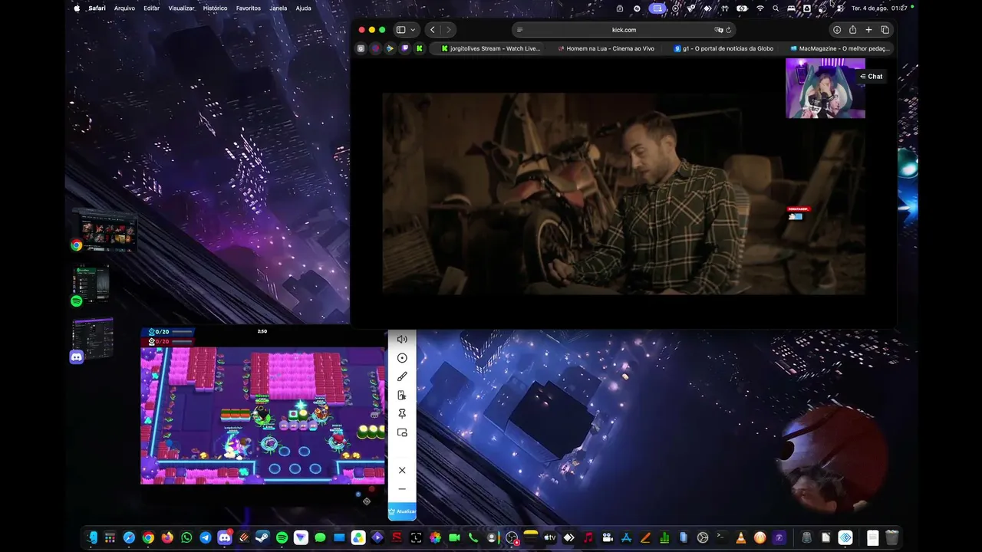Switch to Homem na Lua tab
Screen dimensions: 982x552
(x=605, y=48)
